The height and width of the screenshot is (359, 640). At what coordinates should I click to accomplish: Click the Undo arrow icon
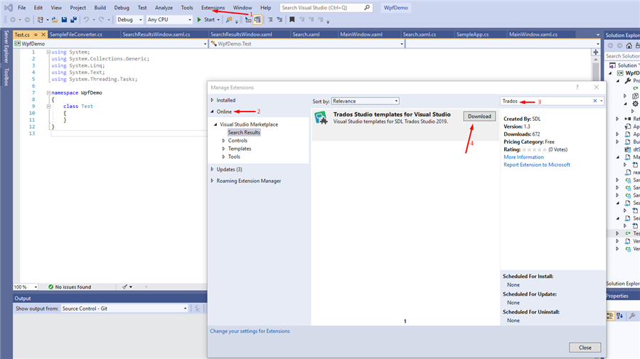point(86,20)
